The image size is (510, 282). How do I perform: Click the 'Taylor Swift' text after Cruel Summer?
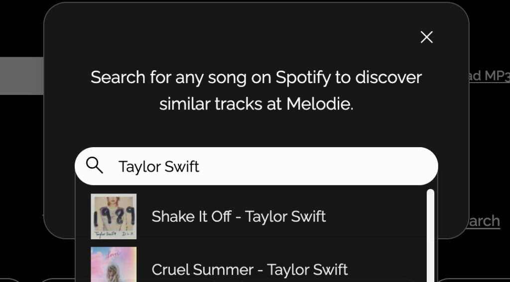[307, 270]
